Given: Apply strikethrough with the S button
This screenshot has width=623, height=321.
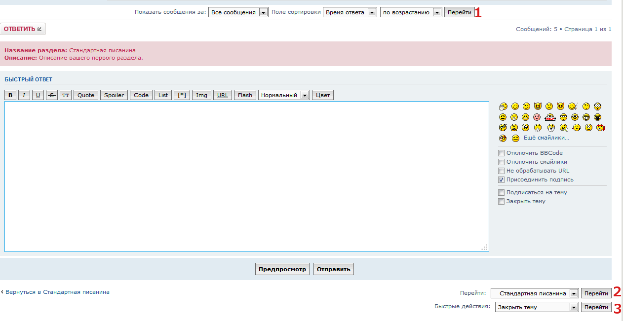Looking at the screenshot, I should point(52,95).
